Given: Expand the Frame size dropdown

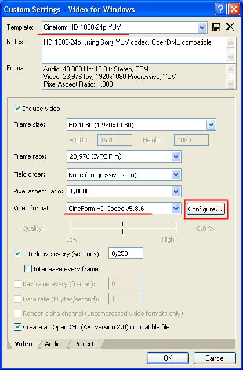Looking at the screenshot, I should click(211, 124).
